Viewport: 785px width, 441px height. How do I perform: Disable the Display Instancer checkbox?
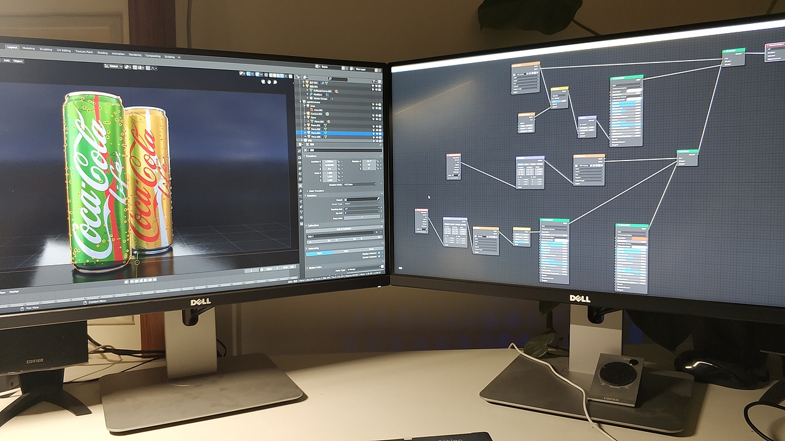tap(380, 252)
